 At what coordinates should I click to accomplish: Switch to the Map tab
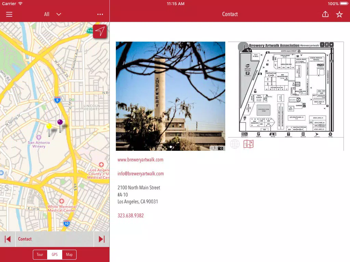click(69, 254)
